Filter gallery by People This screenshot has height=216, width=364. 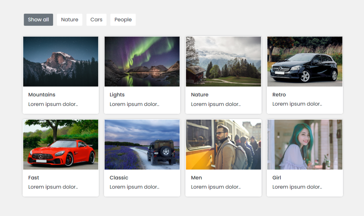pos(123,20)
